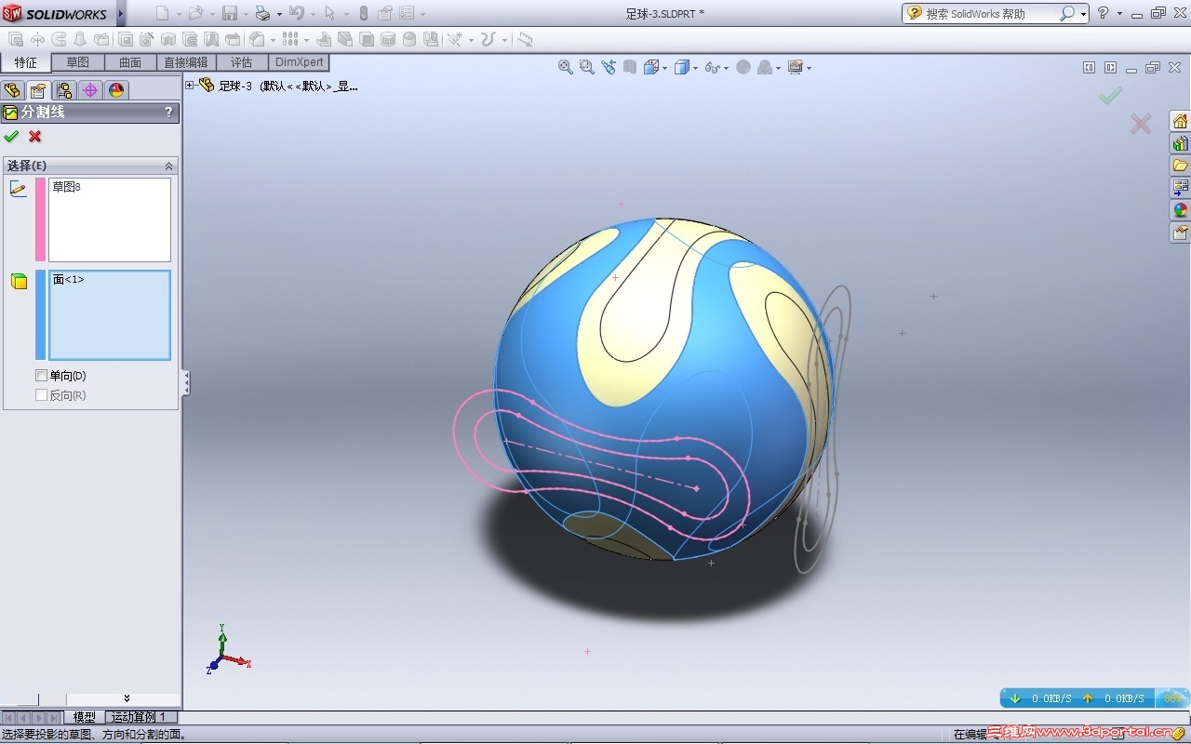This screenshot has width=1191, height=744.
Task: Open the ConfigurationManager tab icon
Action: pyautogui.click(x=63, y=90)
